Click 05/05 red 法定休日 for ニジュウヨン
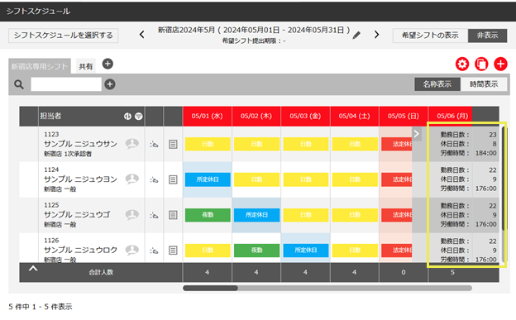Image resolution: width=516 pixels, height=320 pixels. coord(397,179)
